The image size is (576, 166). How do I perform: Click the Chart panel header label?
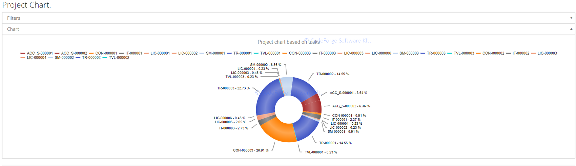(x=13, y=29)
